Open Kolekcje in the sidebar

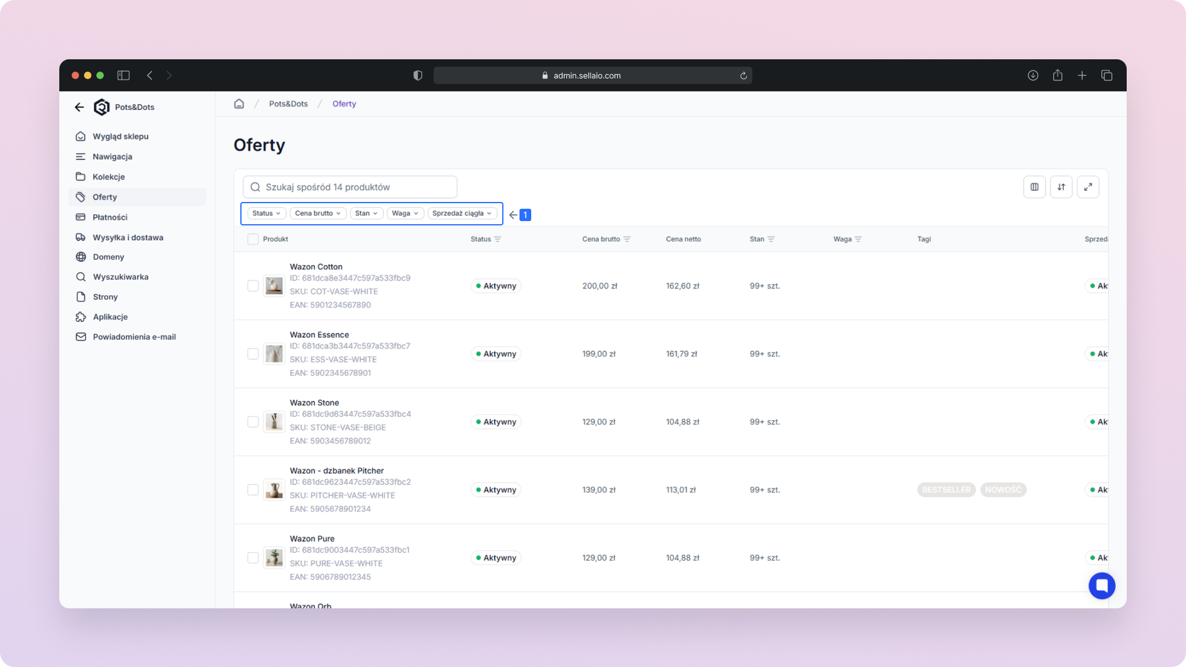[x=109, y=177]
